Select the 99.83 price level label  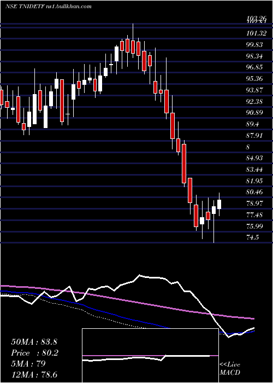[x=254, y=45]
